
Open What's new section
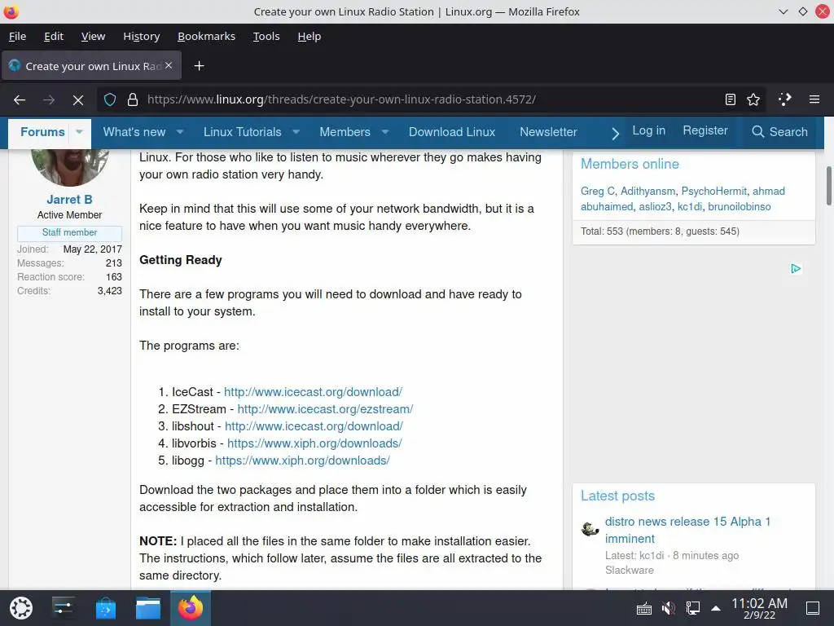click(134, 132)
